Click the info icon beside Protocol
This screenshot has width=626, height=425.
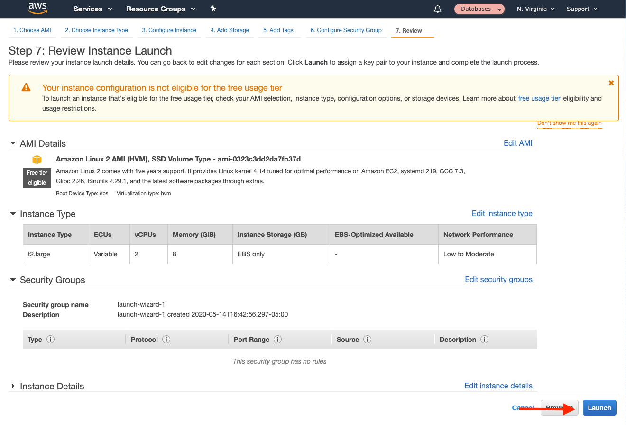(166, 340)
